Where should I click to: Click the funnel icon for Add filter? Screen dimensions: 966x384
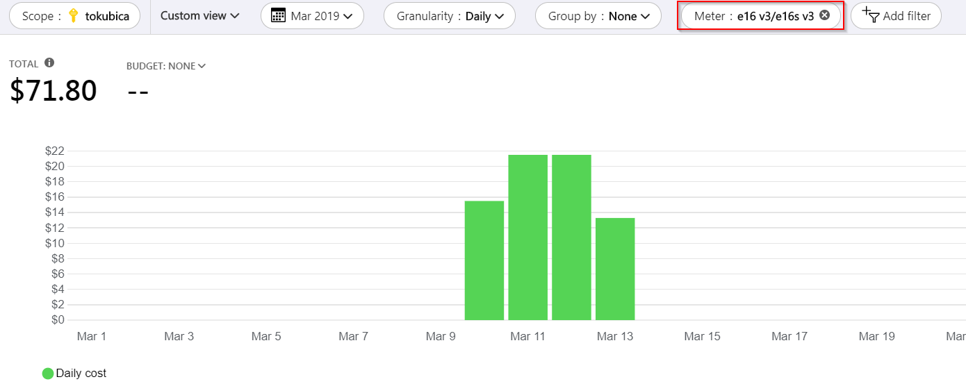871,14
